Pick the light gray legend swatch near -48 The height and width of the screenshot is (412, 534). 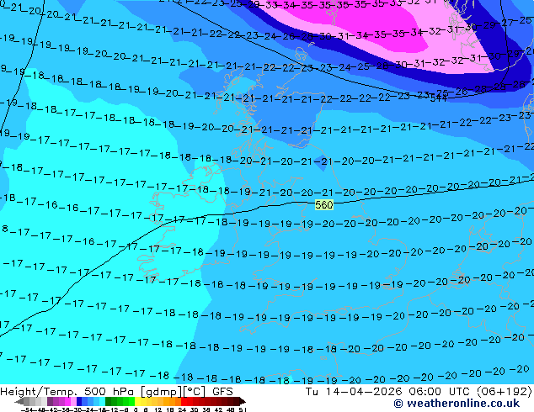38,401
